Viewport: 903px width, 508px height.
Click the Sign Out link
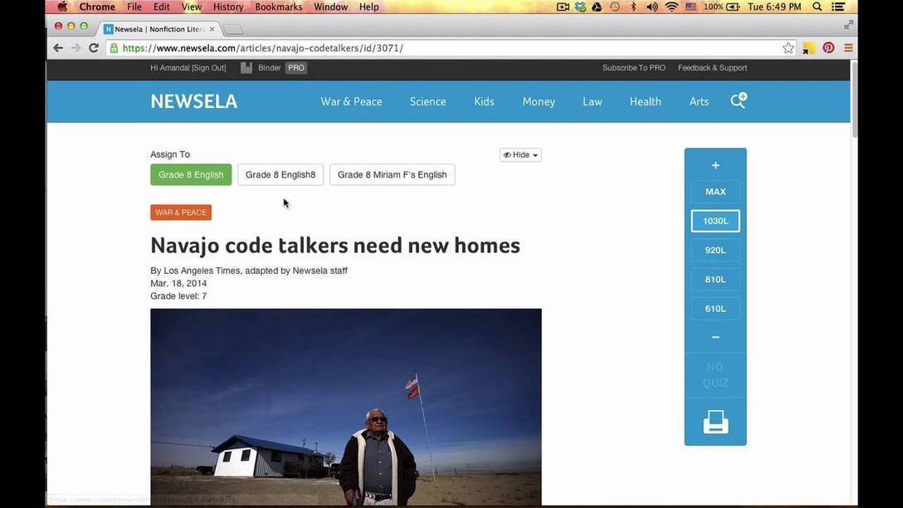tap(208, 68)
